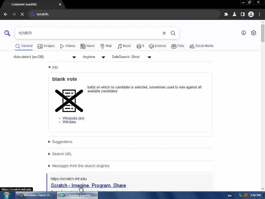
Task: Clear the search query with the X icon
Action: tap(164, 33)
